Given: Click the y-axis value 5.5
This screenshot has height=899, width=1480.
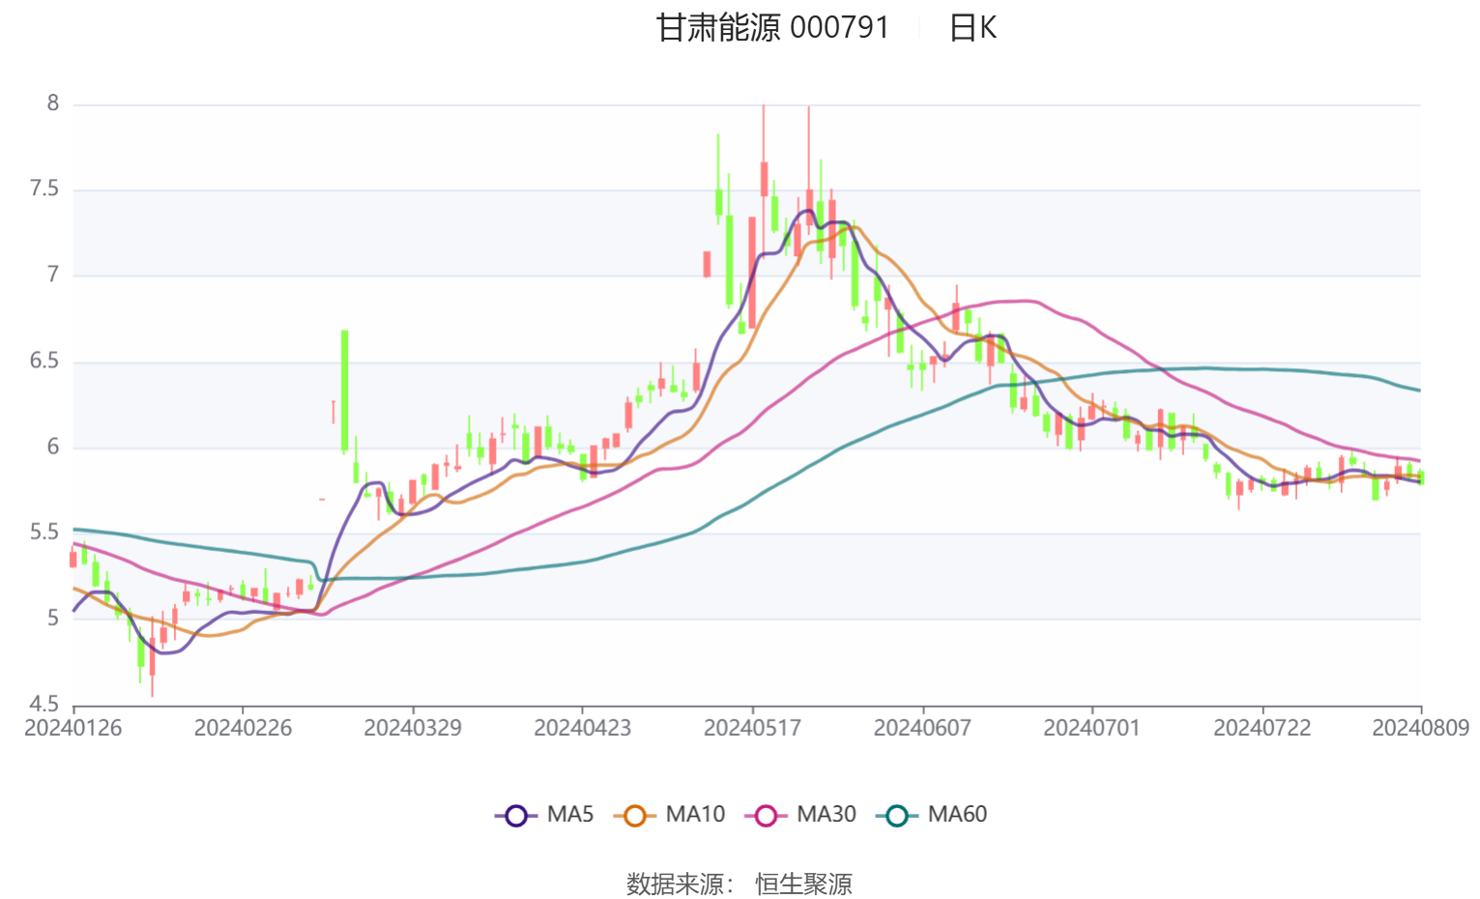Looking at the screenshot, I should pos(44,533).
